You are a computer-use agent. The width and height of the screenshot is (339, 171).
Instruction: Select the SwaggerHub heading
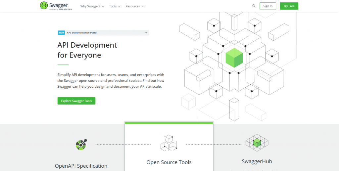(x=257, y=161)
